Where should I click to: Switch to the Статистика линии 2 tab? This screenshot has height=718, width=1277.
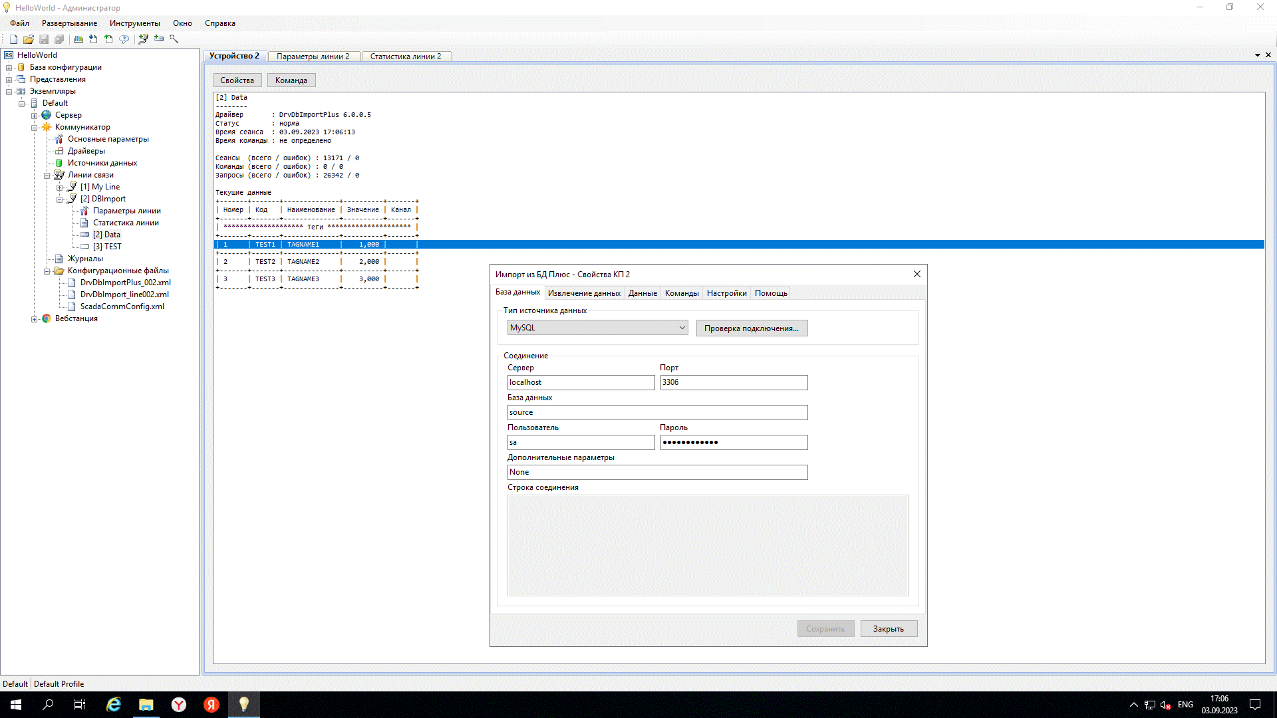tap(406, 57)
